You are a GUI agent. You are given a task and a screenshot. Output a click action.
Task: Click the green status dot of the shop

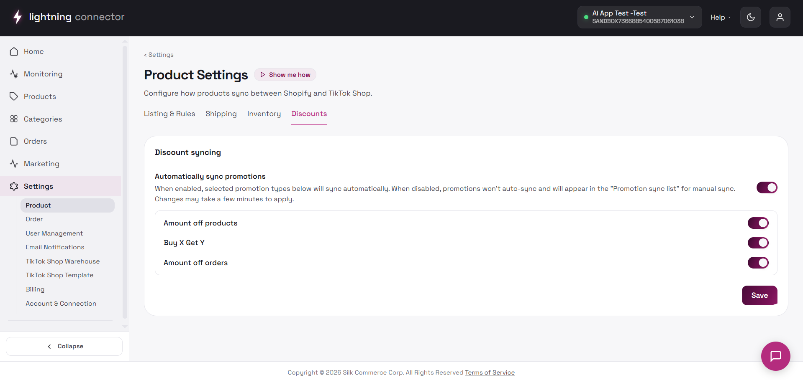pyautogui.click(x=586, y=17)
